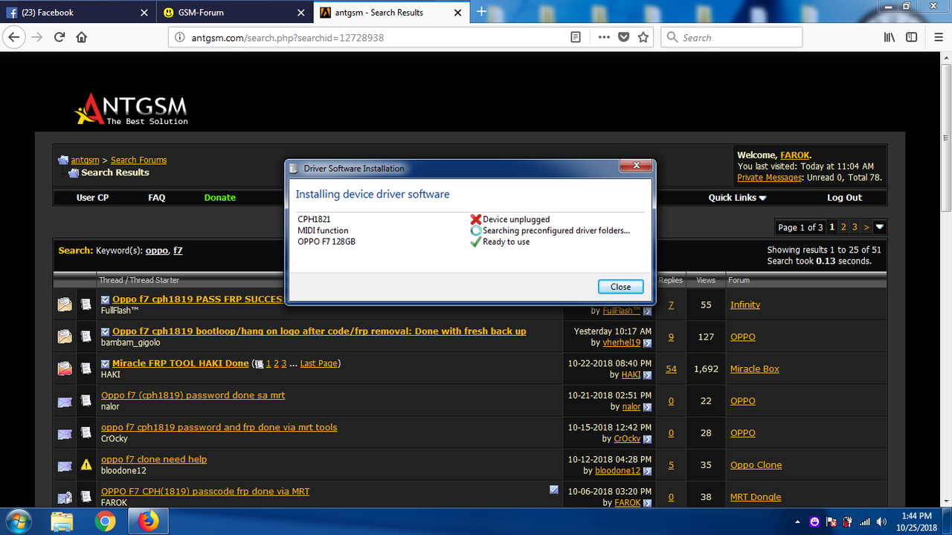The height and width of the screenshot is (535, 952).
Task: Open Private Messages link
Action: 770,178
